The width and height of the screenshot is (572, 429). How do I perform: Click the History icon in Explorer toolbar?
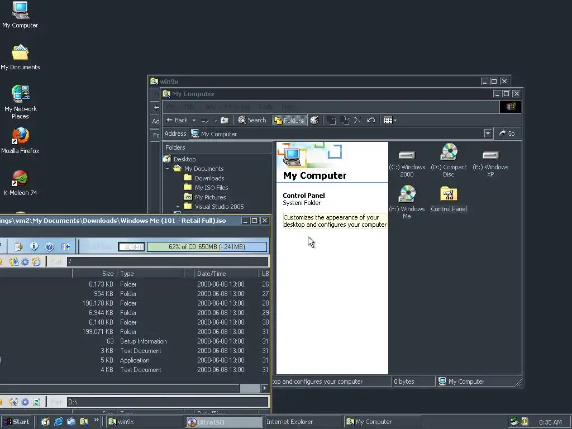(x=314, y=120)
